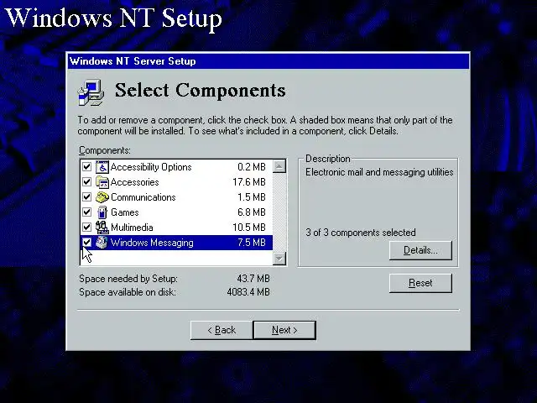Click the Setup computer icon beside Select Components
This screenshot has width=537, height=403.
pos(91,92)
